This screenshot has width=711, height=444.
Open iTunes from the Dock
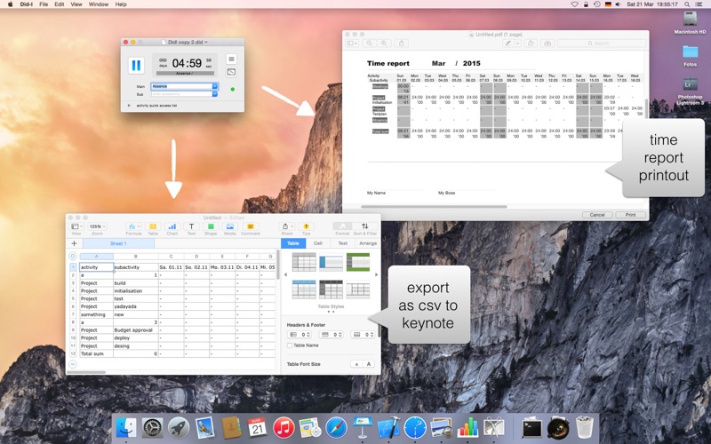tap(284, 427)
